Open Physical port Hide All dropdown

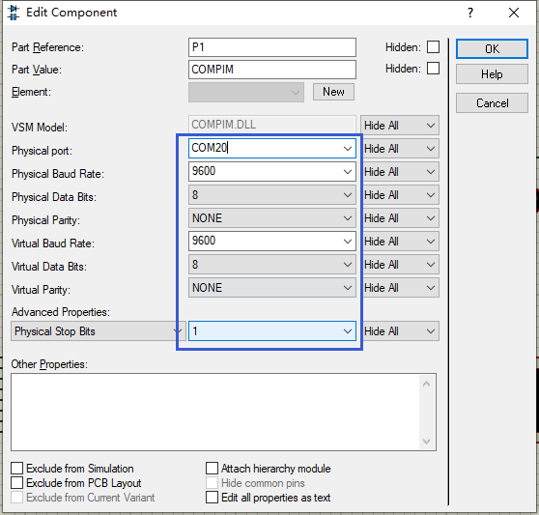(400, 149)
